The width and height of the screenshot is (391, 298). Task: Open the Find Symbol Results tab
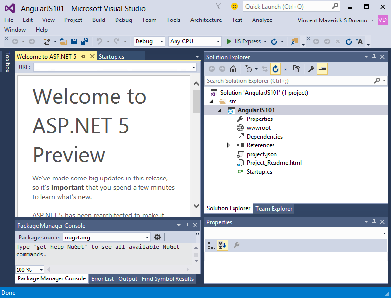tap(168, 279)
